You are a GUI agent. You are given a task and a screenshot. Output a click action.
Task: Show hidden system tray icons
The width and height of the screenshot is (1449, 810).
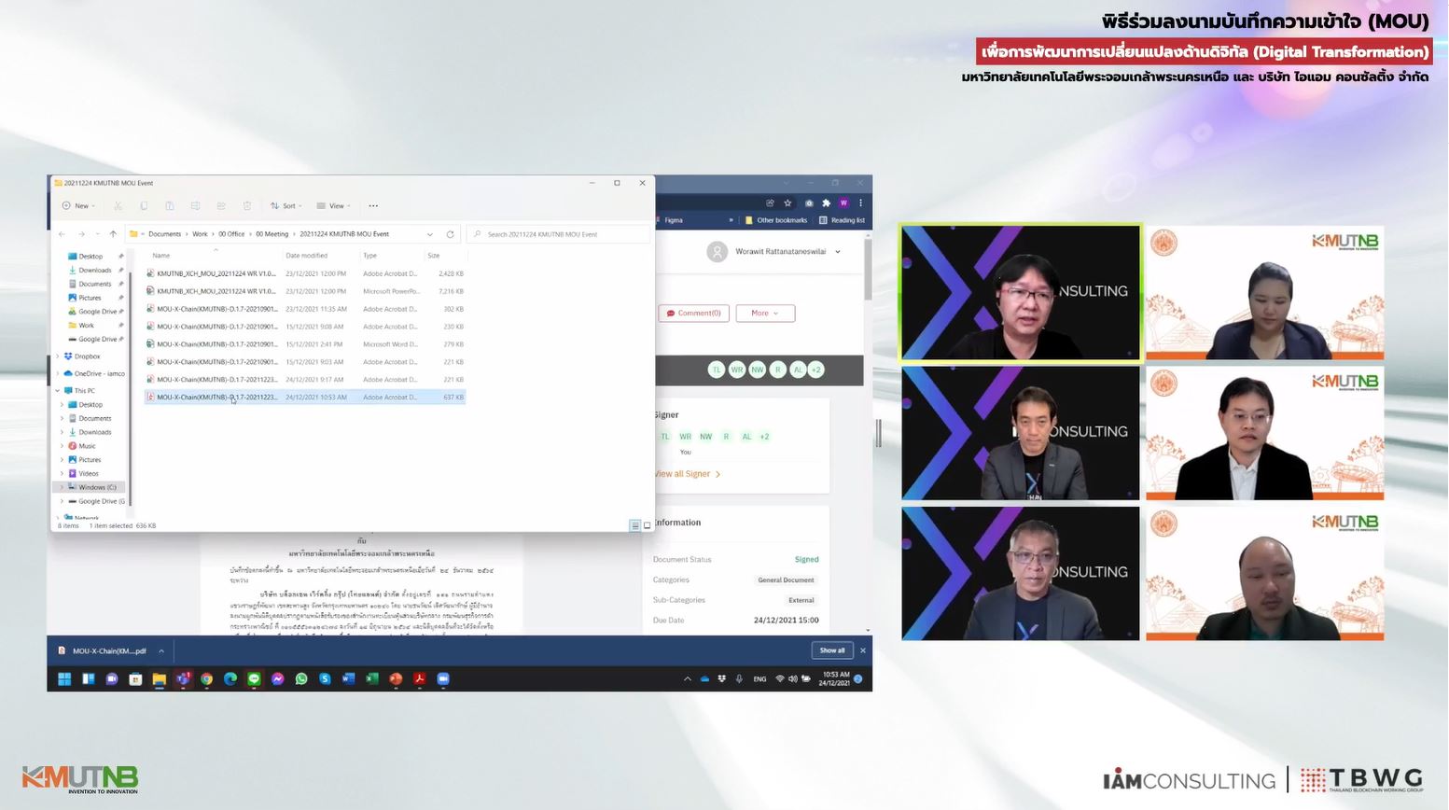pyautogui.click(x=688, y=679)
